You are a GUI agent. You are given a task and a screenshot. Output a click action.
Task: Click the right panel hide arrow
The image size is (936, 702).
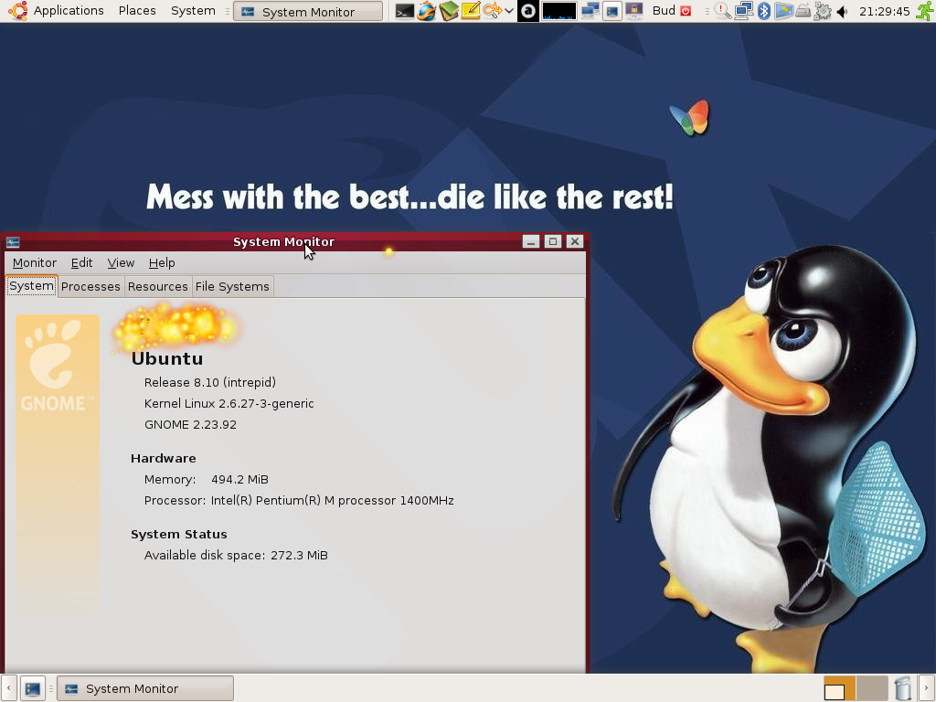(927, 689)
